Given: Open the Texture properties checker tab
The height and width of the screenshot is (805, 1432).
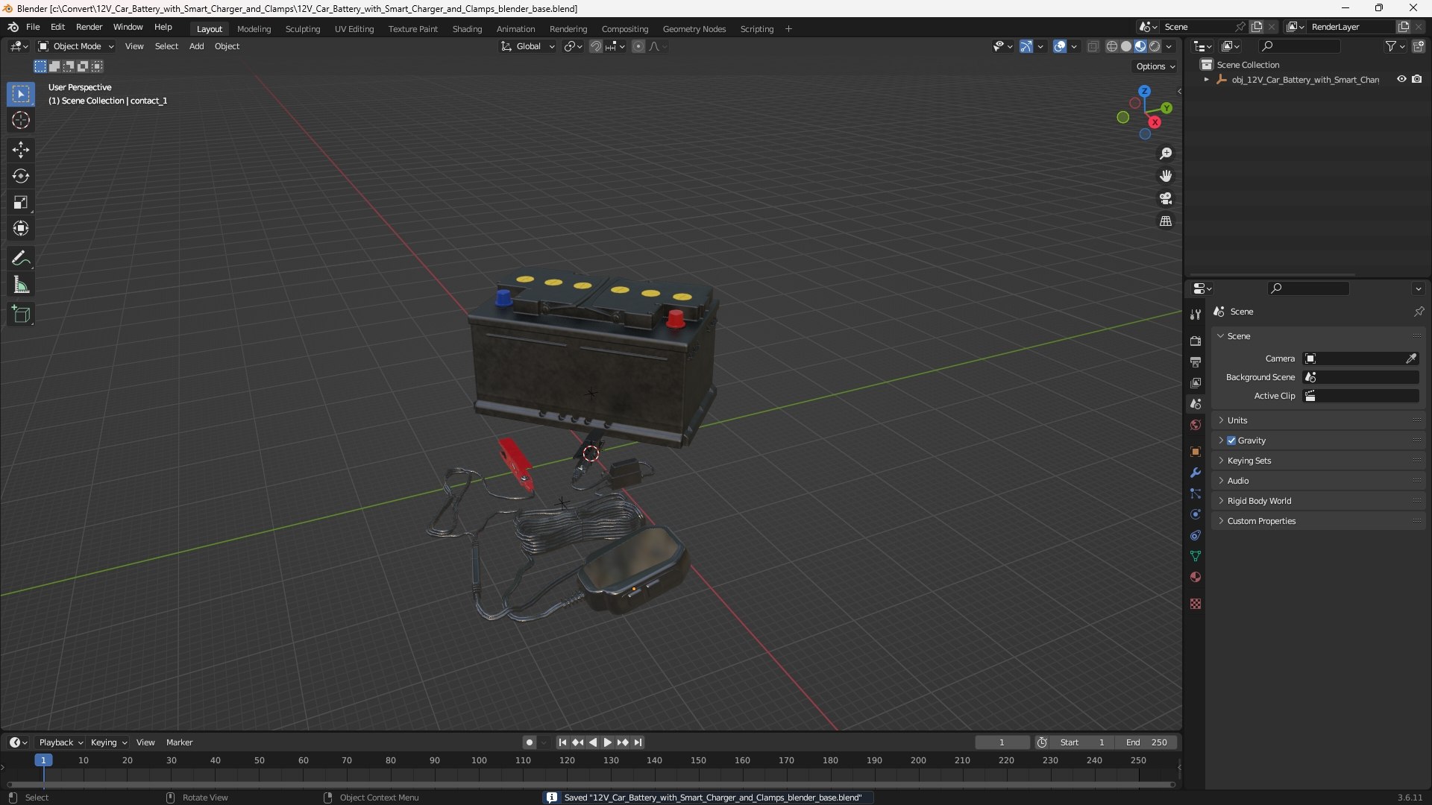Looking at the screenshot, I should [x=1196, y=604].
